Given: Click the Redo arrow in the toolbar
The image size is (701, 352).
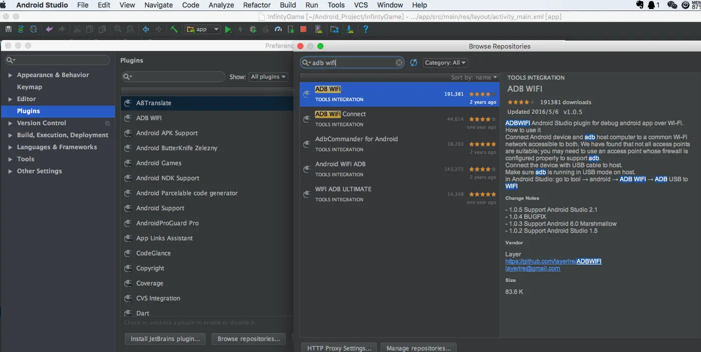Looking at the screenshot, I should click(x=62, y=30).
